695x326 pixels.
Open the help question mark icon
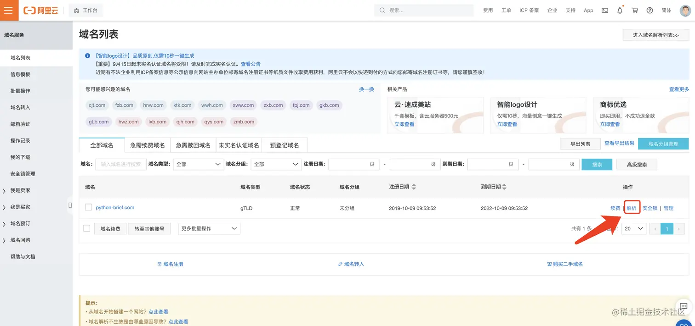[x=649, y=10]
